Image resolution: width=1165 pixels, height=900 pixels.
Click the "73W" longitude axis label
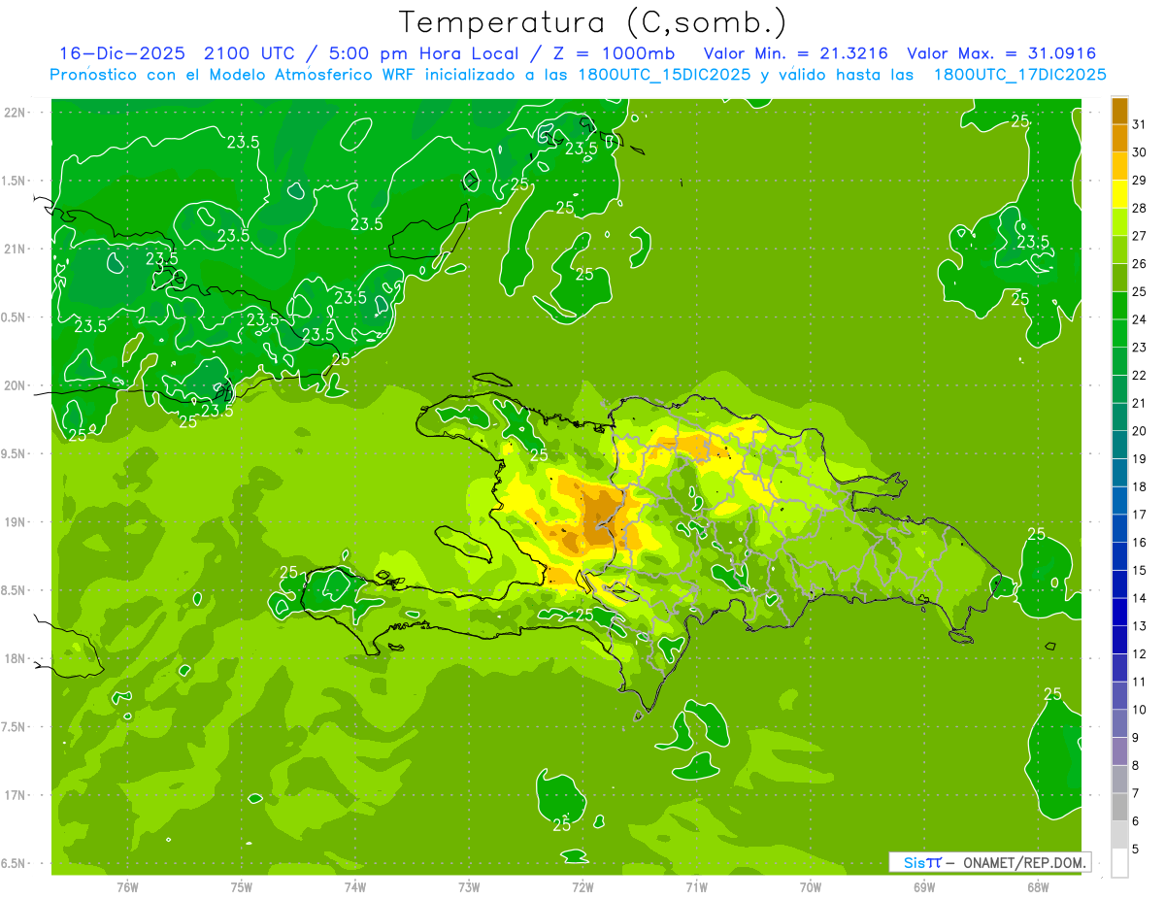(469, 887)
